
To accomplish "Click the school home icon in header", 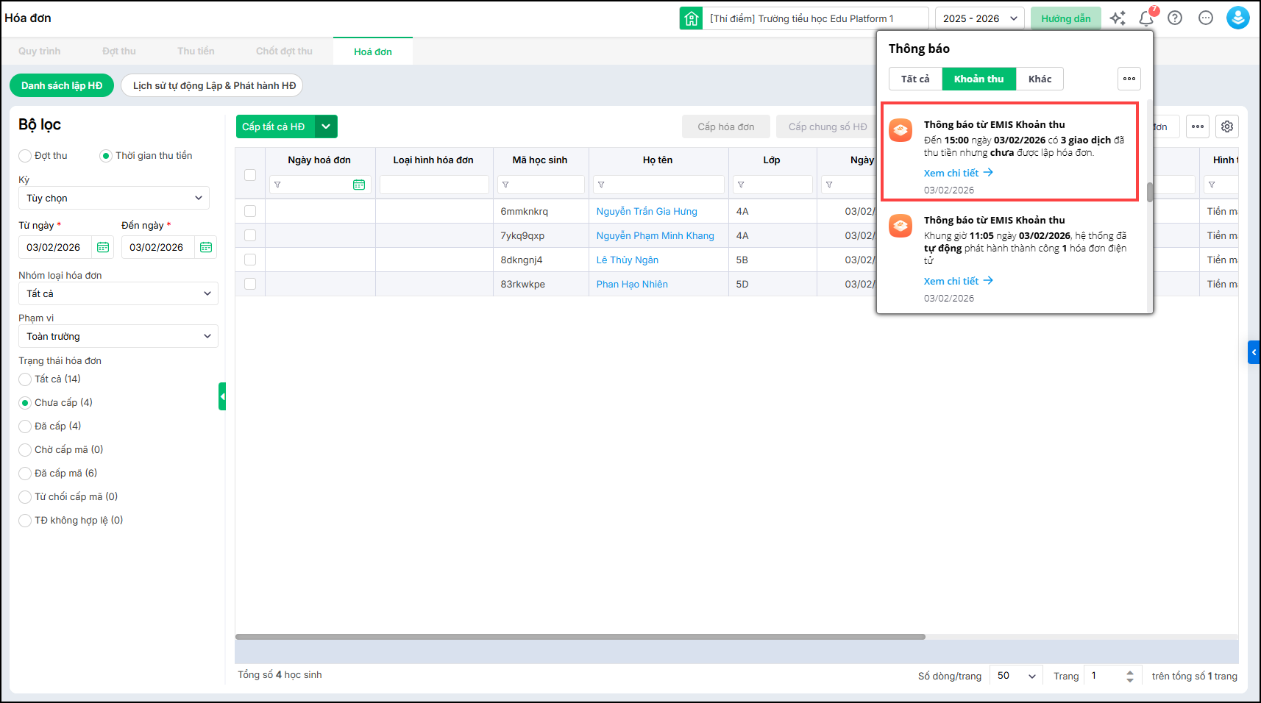I will 691,18.
